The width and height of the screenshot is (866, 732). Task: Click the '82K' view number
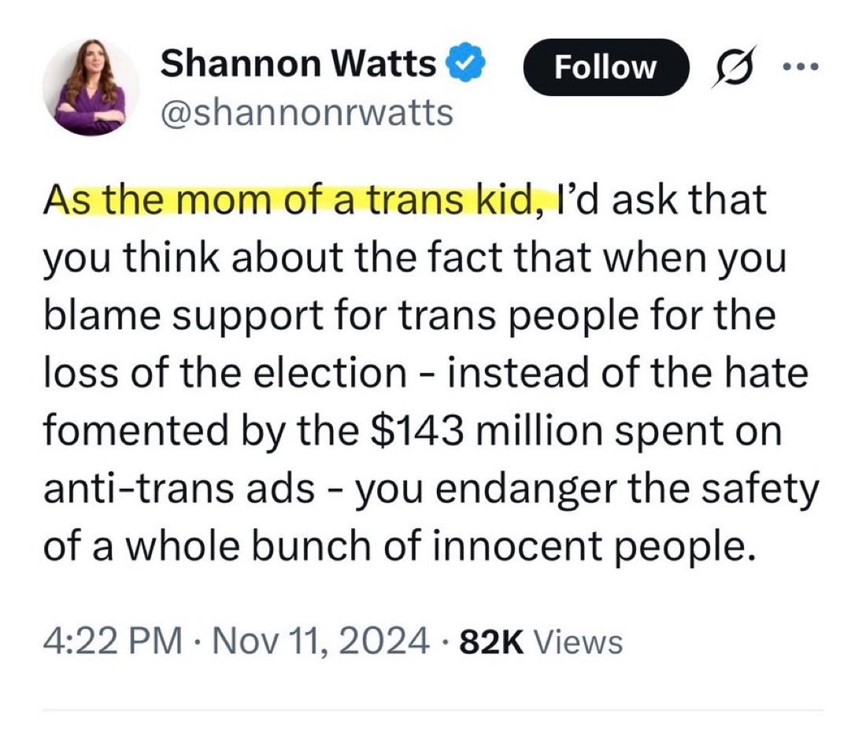(x=491, y=642)
